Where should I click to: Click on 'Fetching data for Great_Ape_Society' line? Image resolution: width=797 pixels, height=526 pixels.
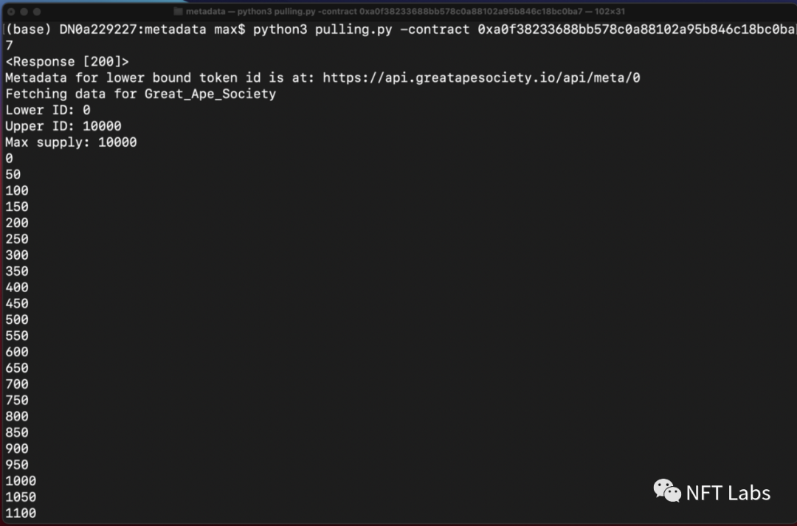click(141, 94)
